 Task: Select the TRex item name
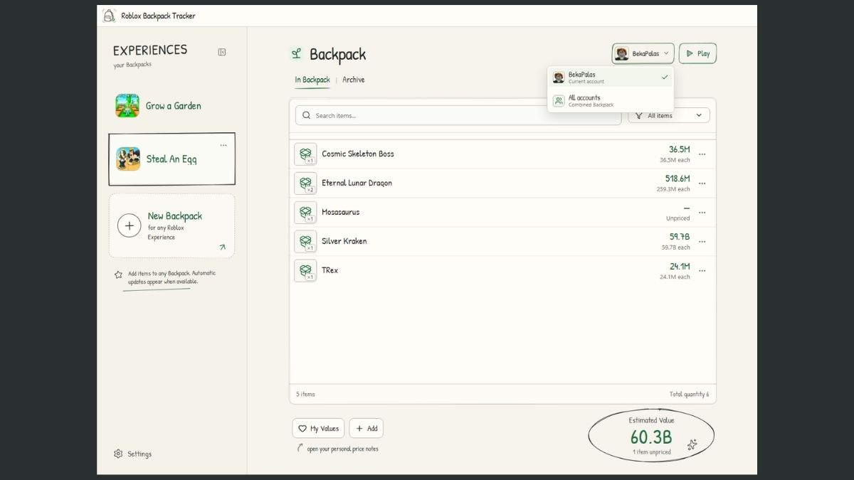click(330, 270)
